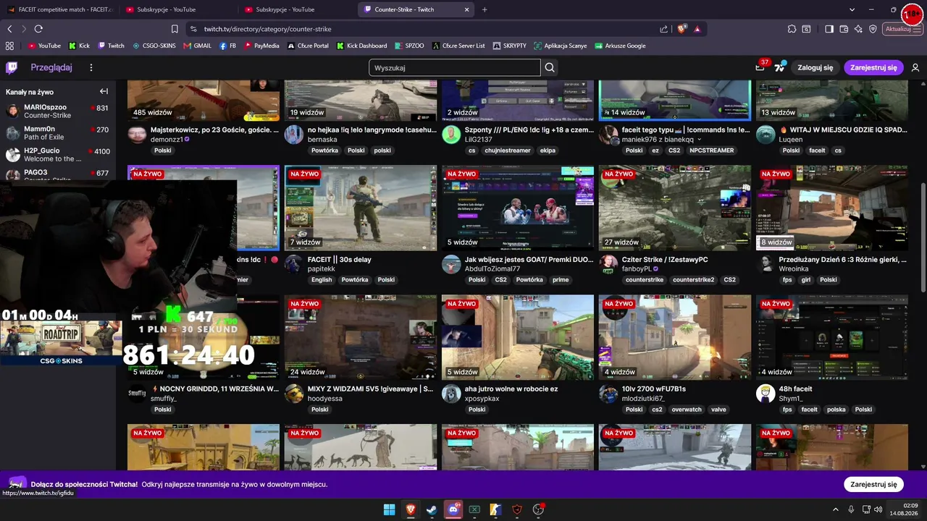Click the chujniestreamer tag under LilG2137
927x521 pixels.
[x=509, y=151]
